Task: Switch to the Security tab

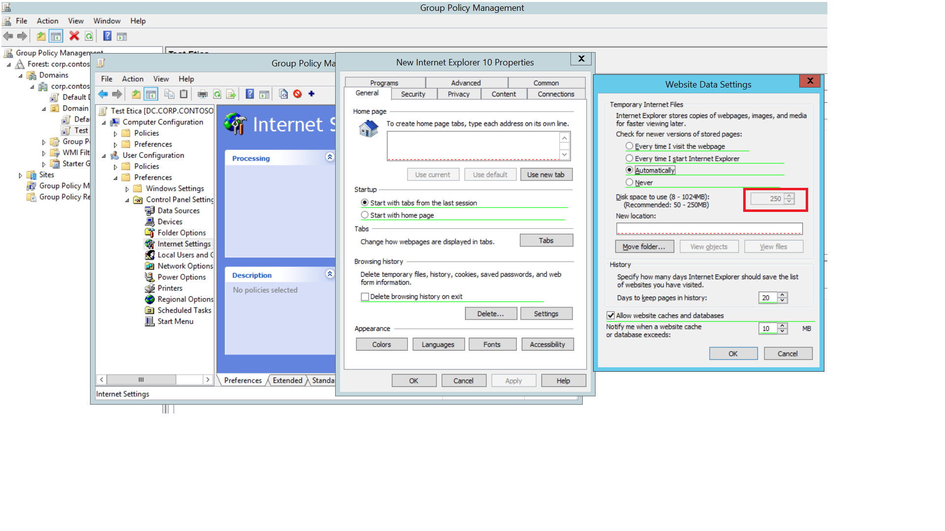Action: 413,94
